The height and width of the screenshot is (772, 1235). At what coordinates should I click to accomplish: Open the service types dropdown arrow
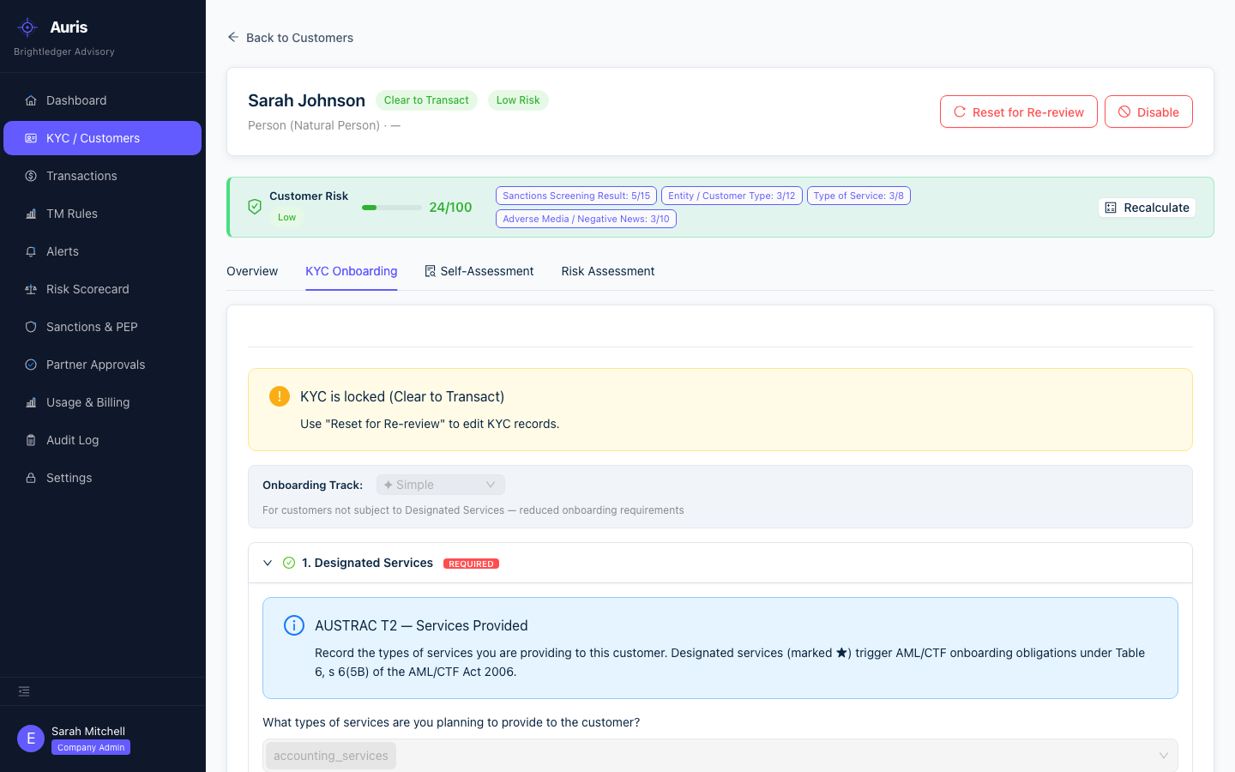coord(1164,756)
